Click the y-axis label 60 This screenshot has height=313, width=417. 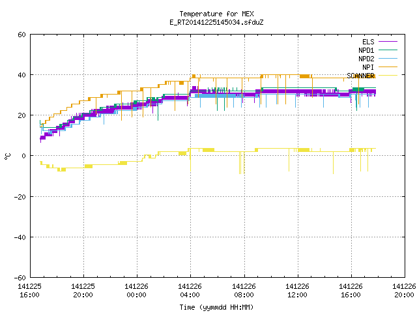[22, 35]
